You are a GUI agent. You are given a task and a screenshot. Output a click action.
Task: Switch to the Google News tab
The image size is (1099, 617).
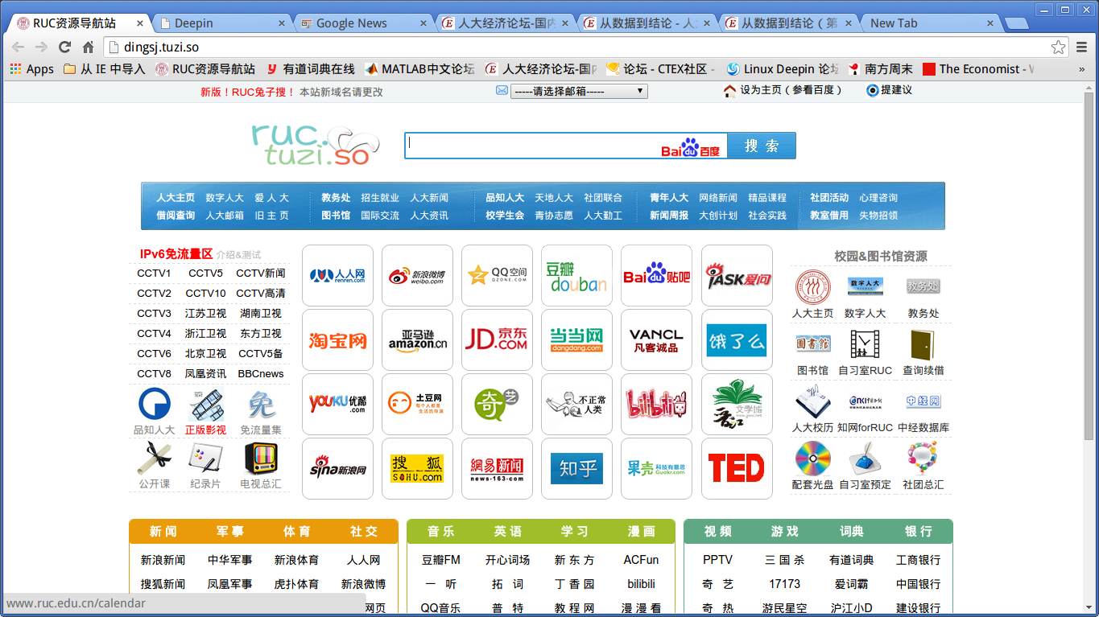point(363,23)
